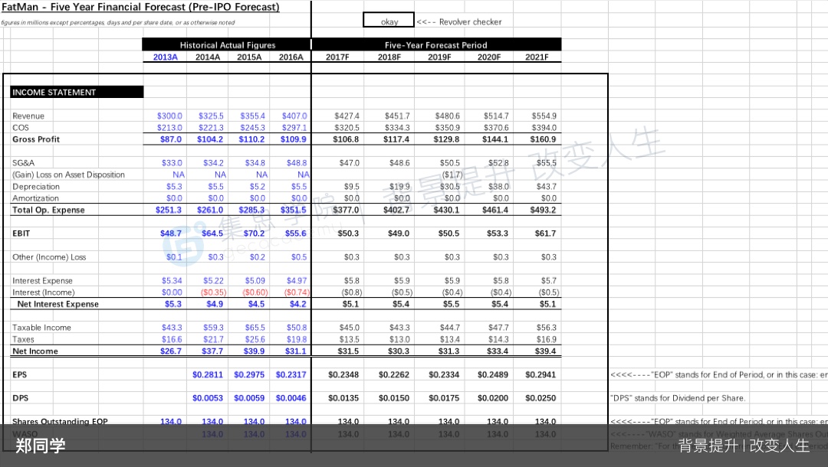Click the 2016A column header

291,57
